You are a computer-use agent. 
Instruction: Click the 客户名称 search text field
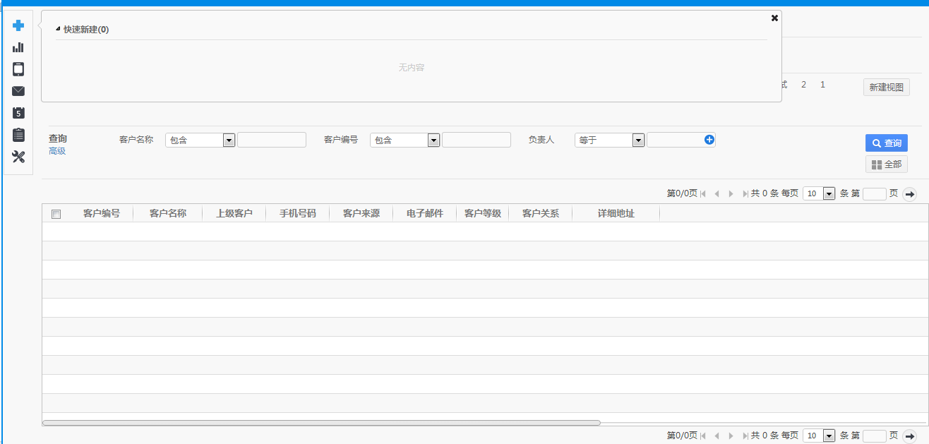tap(272, 140)
